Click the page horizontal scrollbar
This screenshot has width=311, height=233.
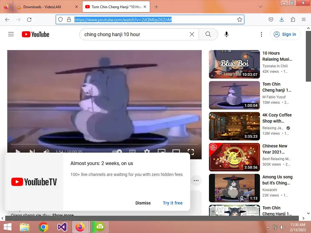(x=152, y=218)
